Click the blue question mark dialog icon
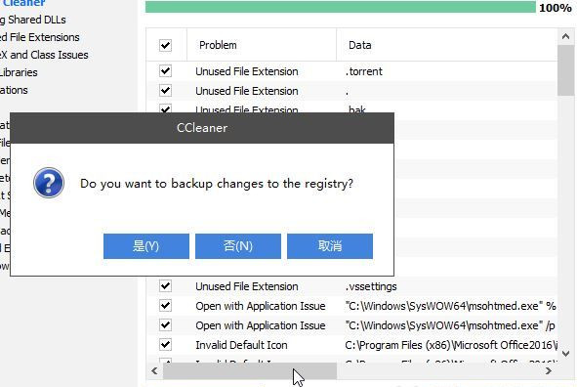577x387 pixels. point(49,183)
